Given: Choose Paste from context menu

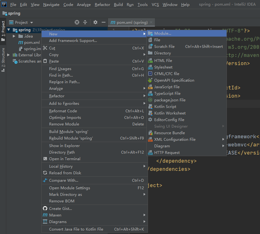Looking at the screenshot, I should [x=94, y=61].
